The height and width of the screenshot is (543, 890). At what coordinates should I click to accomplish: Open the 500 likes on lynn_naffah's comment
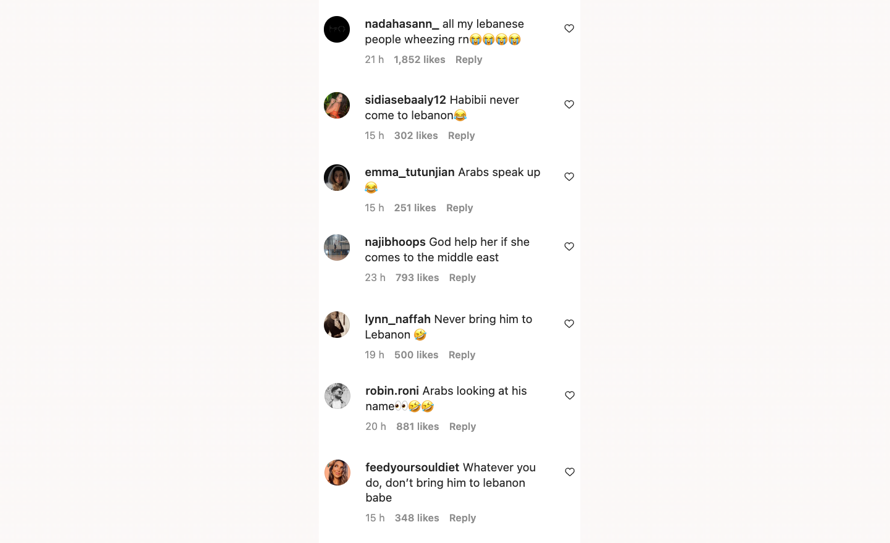coord(416,355)
